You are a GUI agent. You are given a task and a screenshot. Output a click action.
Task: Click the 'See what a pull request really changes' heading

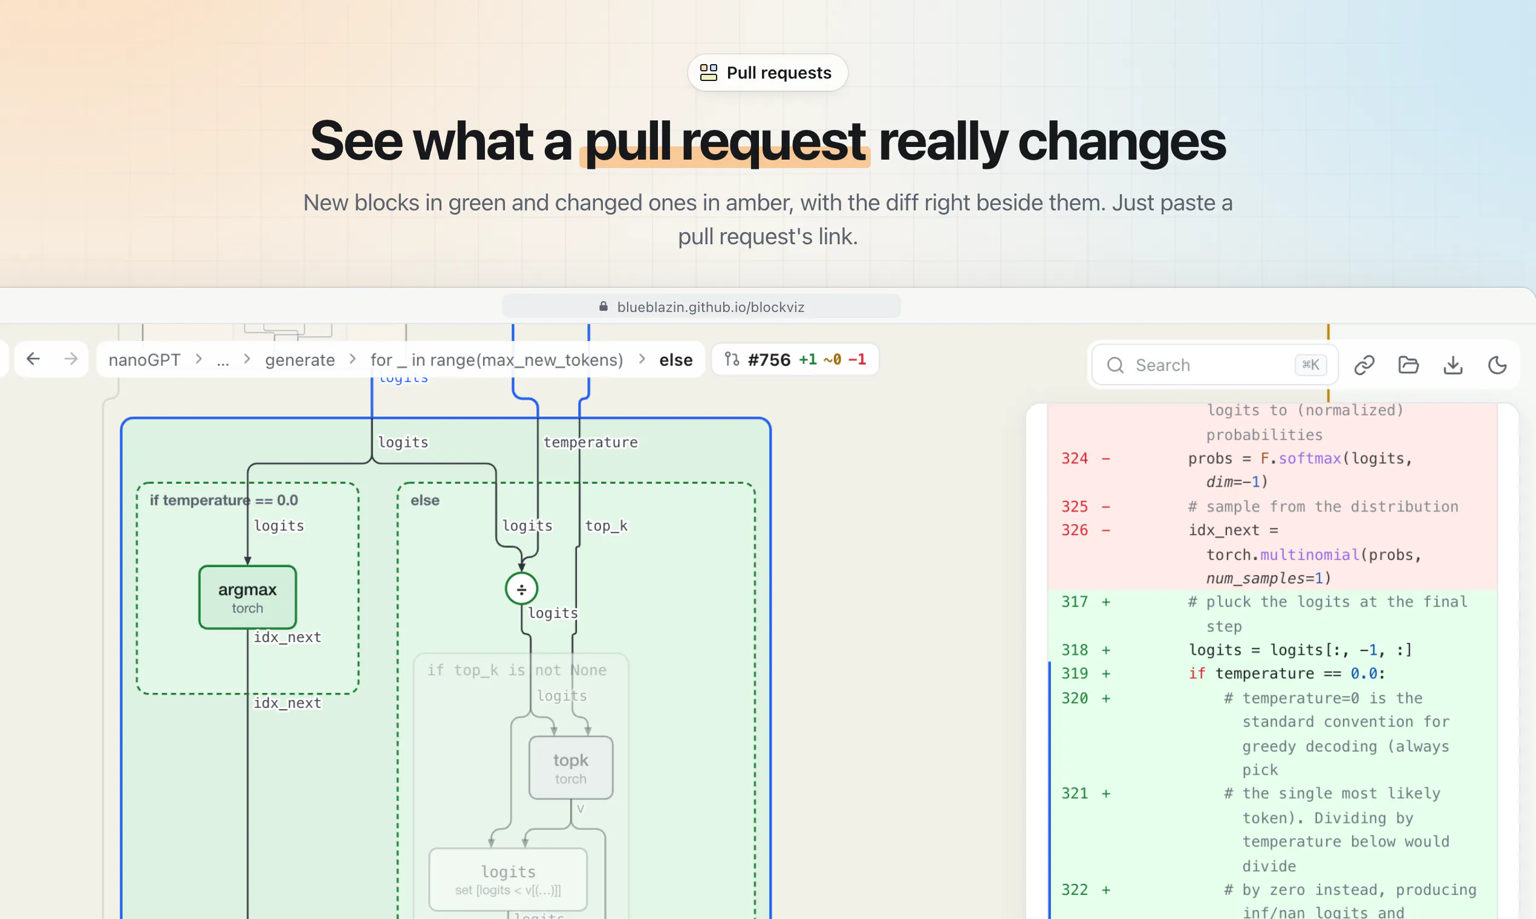(768, 141)
